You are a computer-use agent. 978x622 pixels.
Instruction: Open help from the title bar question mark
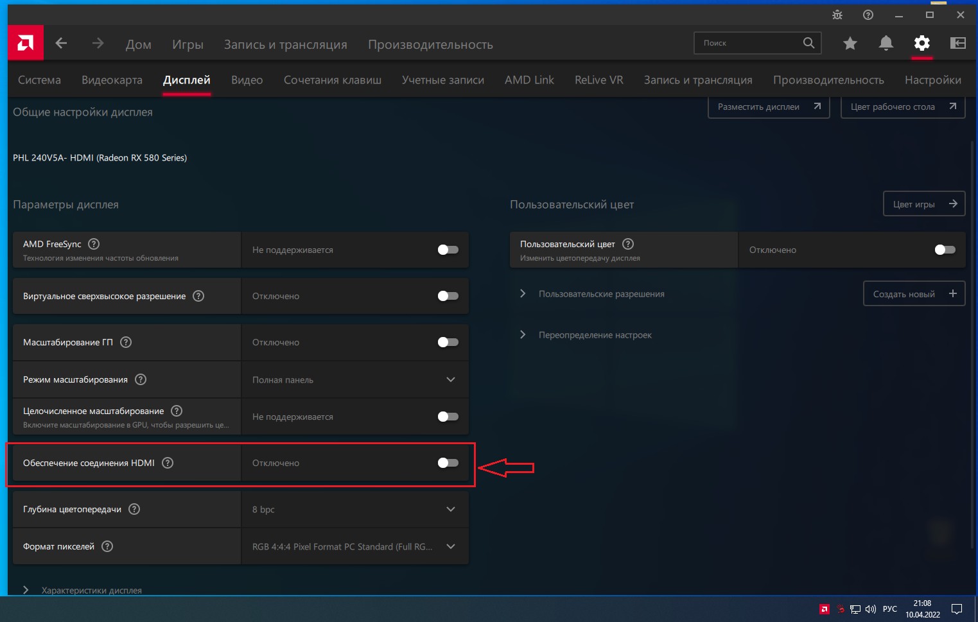(x=868, y=15)
